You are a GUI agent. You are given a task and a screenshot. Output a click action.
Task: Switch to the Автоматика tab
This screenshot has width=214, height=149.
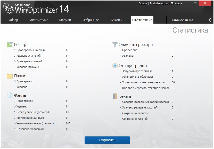39,20
